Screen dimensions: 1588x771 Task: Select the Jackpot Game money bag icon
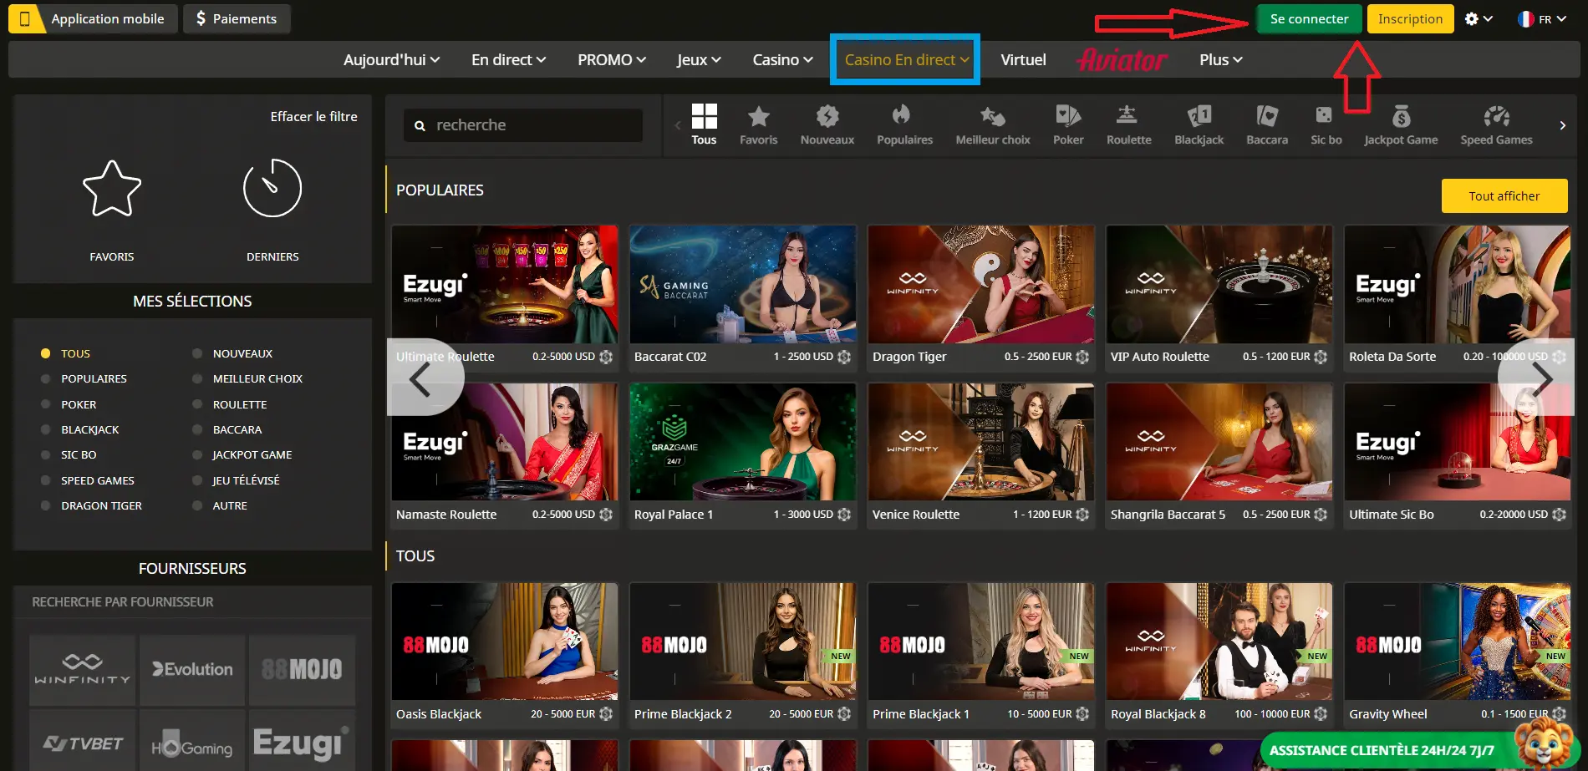1401,116
